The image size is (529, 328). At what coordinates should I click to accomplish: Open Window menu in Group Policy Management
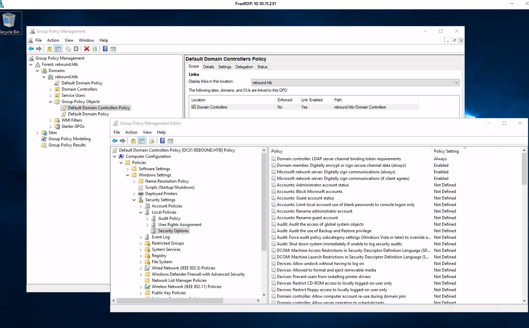(86, 40)
